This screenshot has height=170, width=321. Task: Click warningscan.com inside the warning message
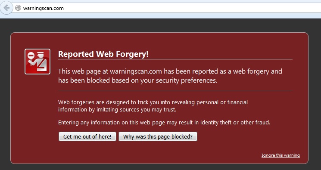pos(136,71)
